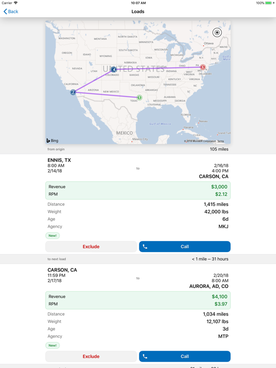The height and width of the screenshot is (368, 276).
Task: Open the Terms link on the map
Action: click(220, 141)
